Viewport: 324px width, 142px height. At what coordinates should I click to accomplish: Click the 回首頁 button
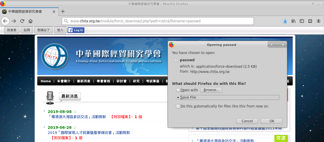12,30
